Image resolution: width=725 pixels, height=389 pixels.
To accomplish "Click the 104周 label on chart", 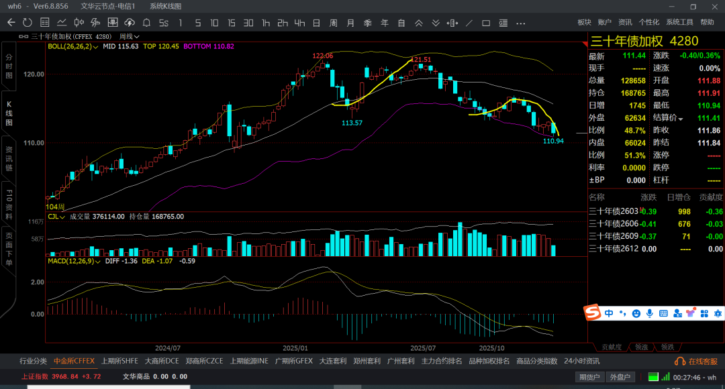I will coord(55,207).
